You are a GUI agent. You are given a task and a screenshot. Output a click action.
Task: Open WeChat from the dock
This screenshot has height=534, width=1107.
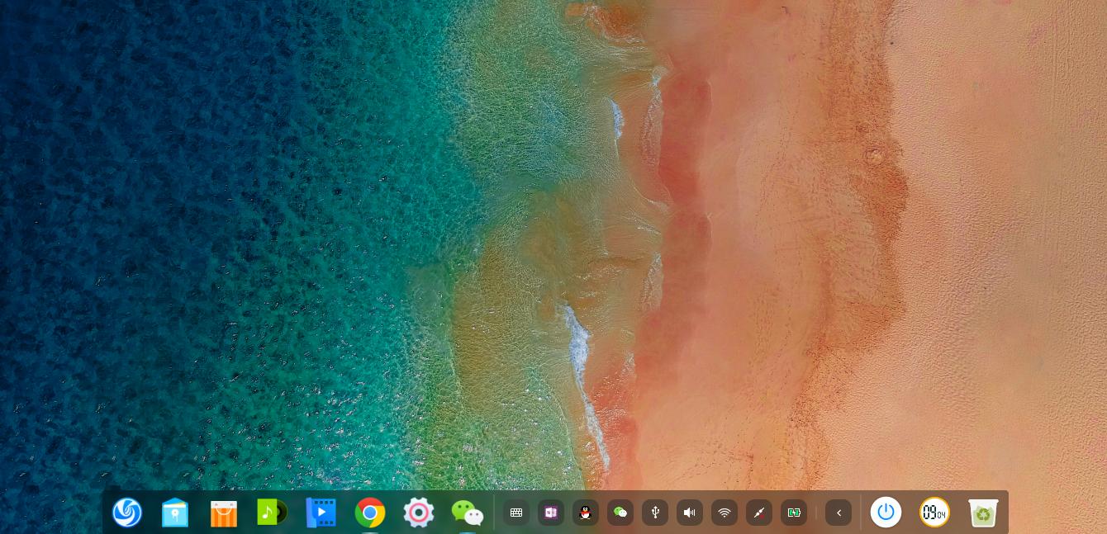pyautogui.click(x=468, y=513)
